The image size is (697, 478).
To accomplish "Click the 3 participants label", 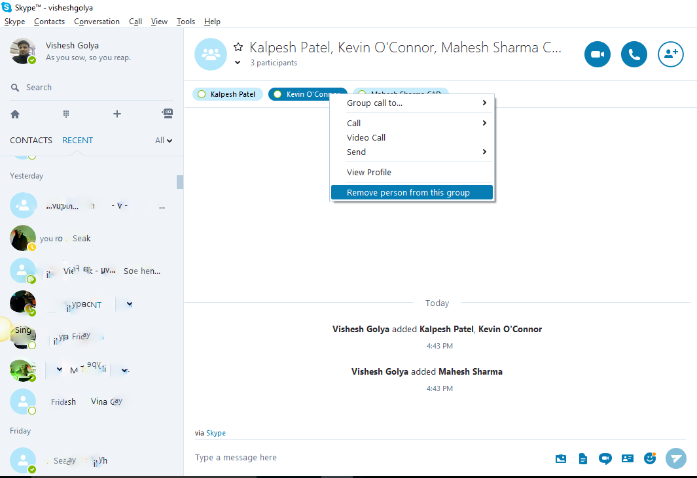I will tap(274, 63).
